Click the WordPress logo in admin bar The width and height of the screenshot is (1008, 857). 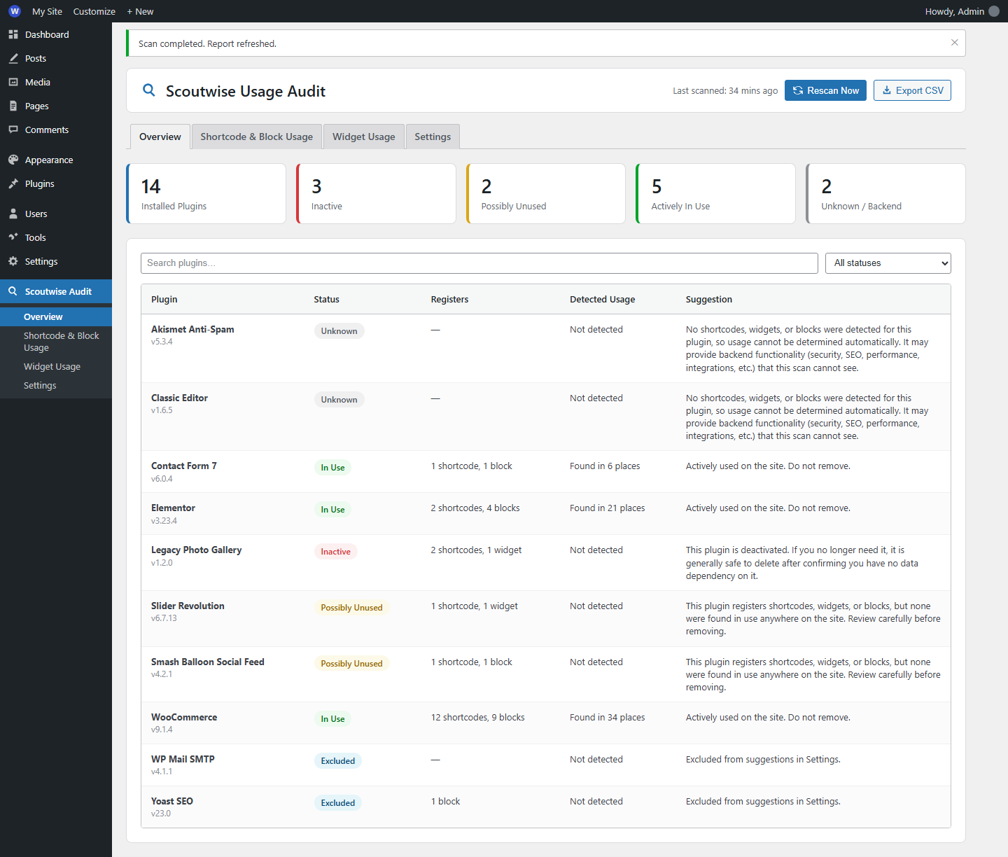(x=15, y=11)
